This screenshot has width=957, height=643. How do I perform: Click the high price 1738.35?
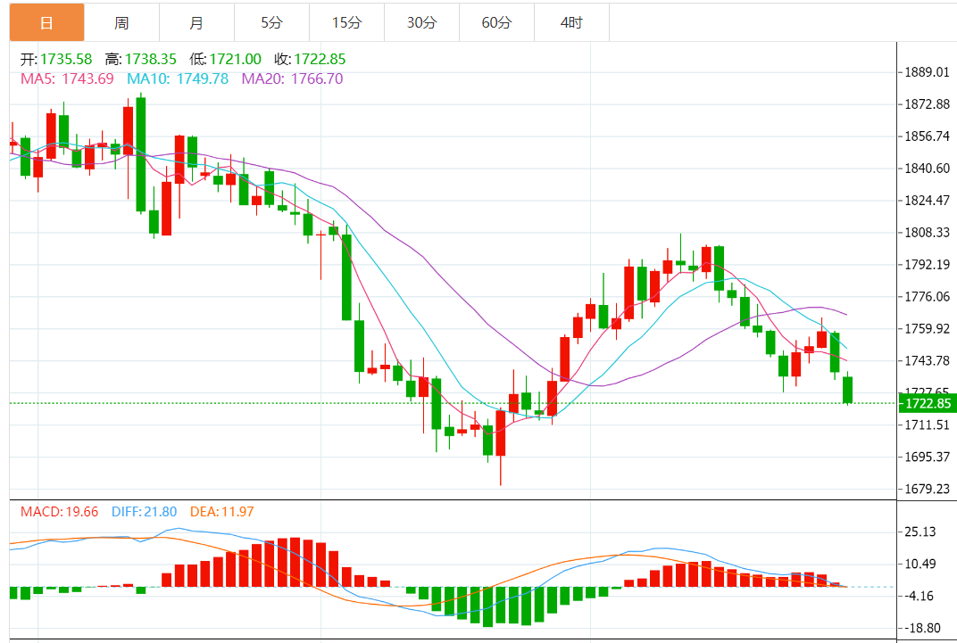tap(151, 59)
